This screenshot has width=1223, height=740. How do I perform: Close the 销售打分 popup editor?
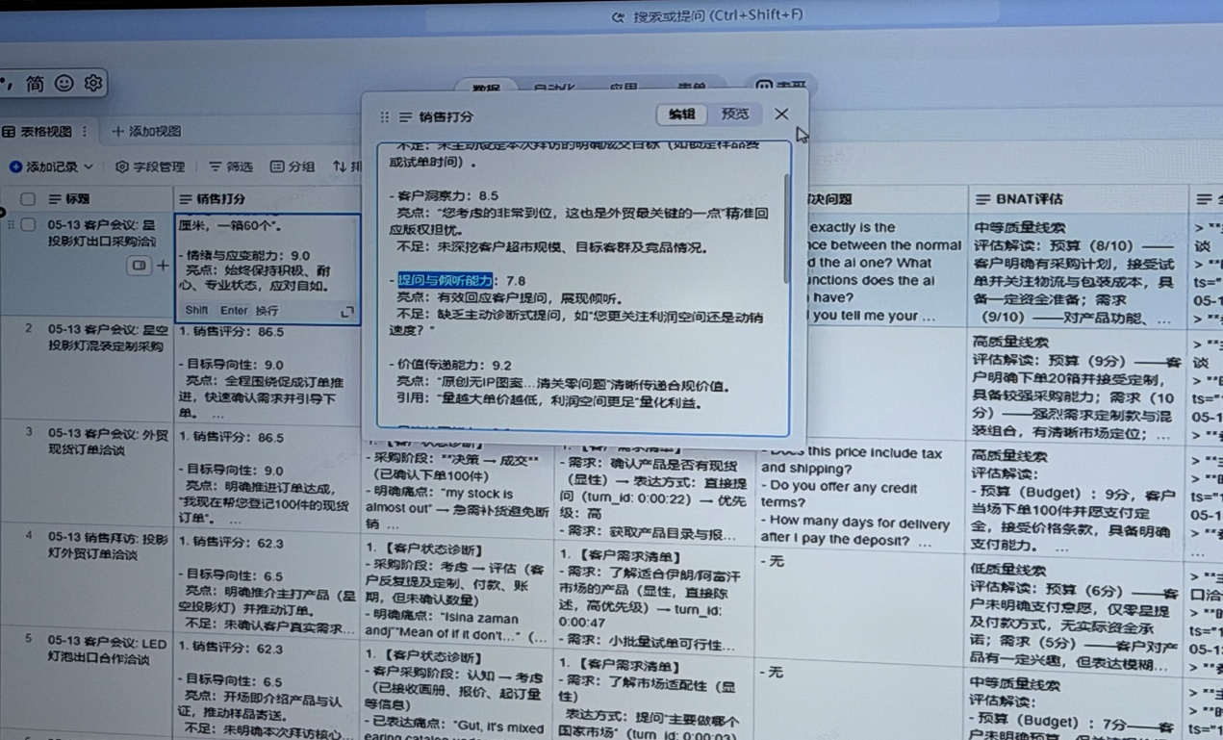(x=781, y=114)
